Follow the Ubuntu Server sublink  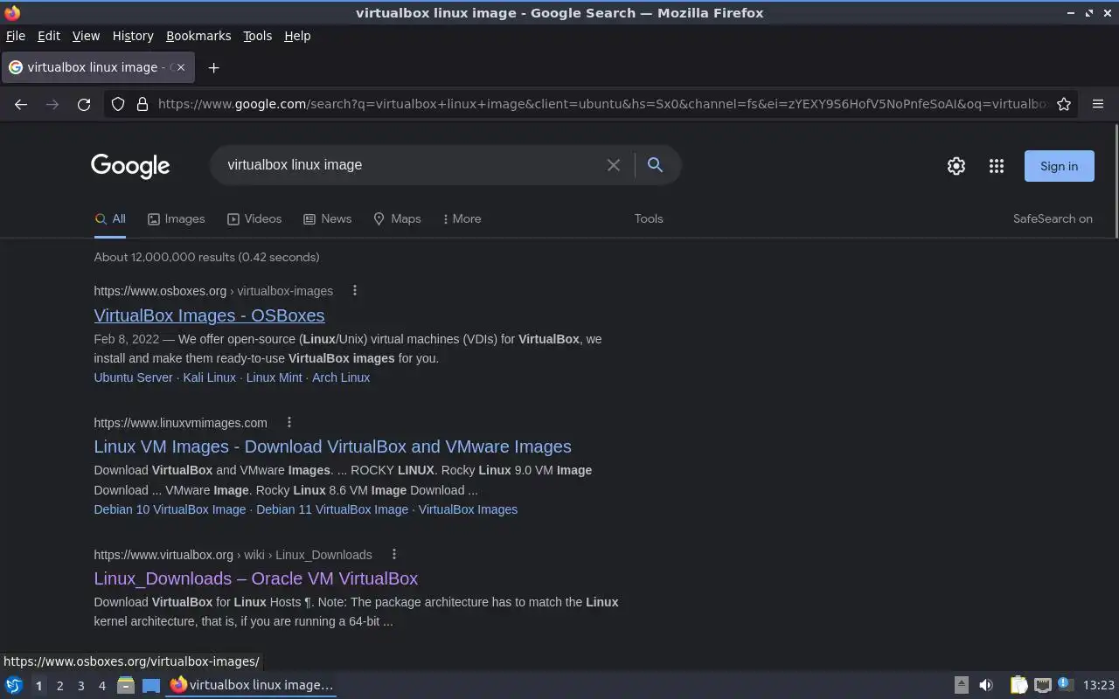(x=133, y=377)
